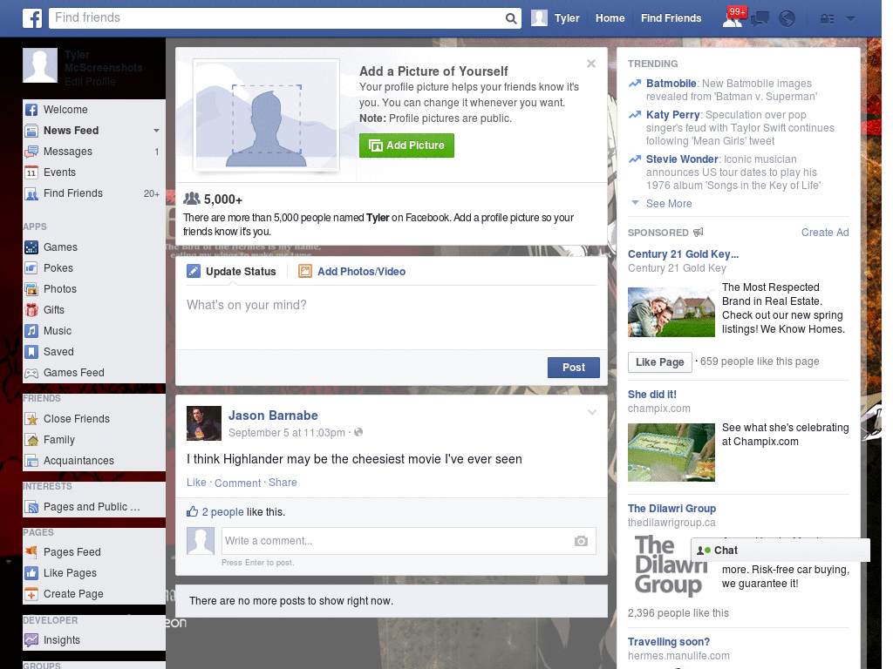Open account menu dropdown arrow in top bar
Image resolution: width=893 pixels, height=669 pixels.
850,19
